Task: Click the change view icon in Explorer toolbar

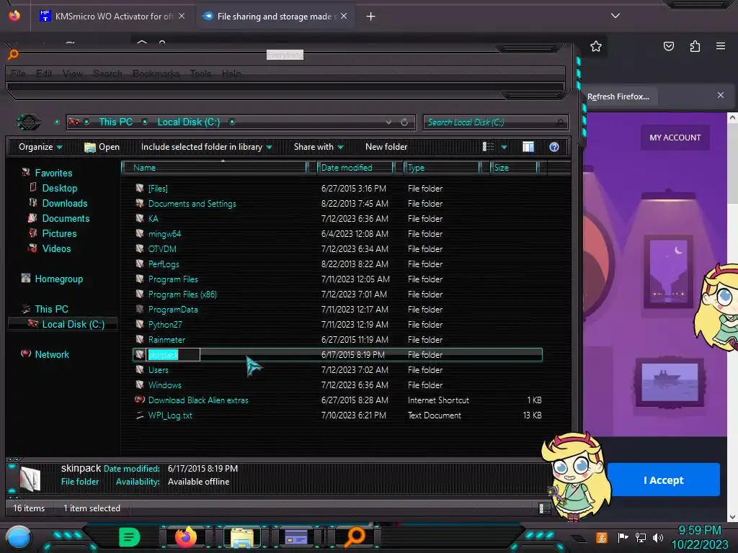Action: coord(488,147)
